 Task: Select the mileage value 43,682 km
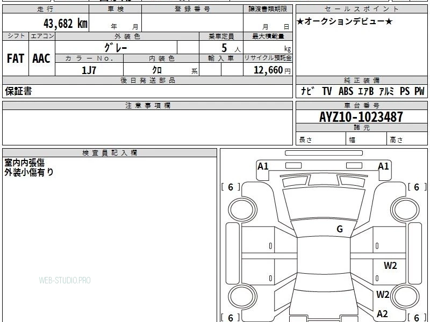click(66, 24)
